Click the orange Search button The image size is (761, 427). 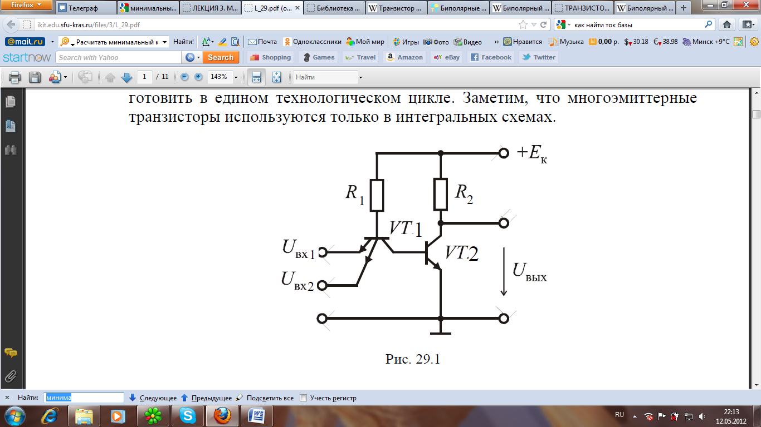[221, 57]
